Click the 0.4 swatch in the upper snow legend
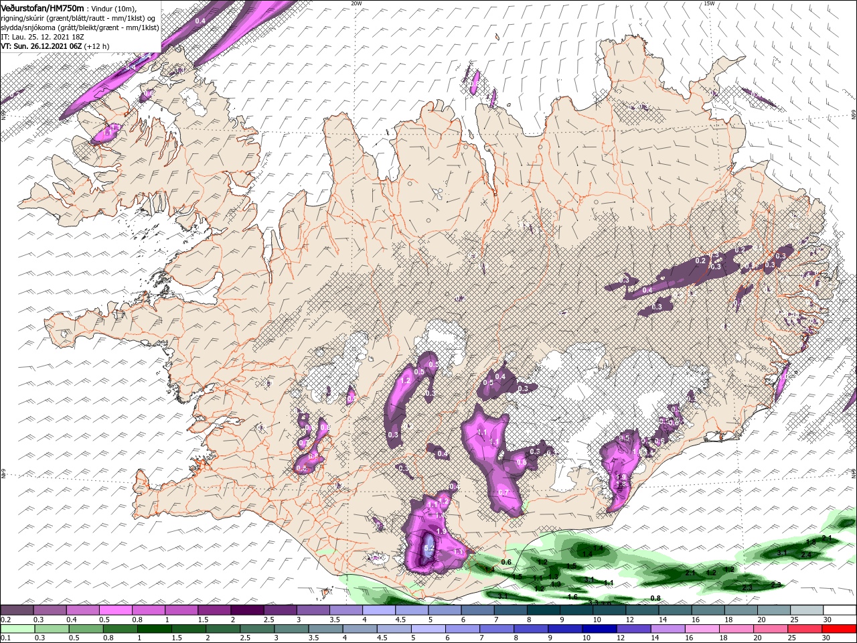Viewport: 857px width, 643px height. click(x=82, y=610)
